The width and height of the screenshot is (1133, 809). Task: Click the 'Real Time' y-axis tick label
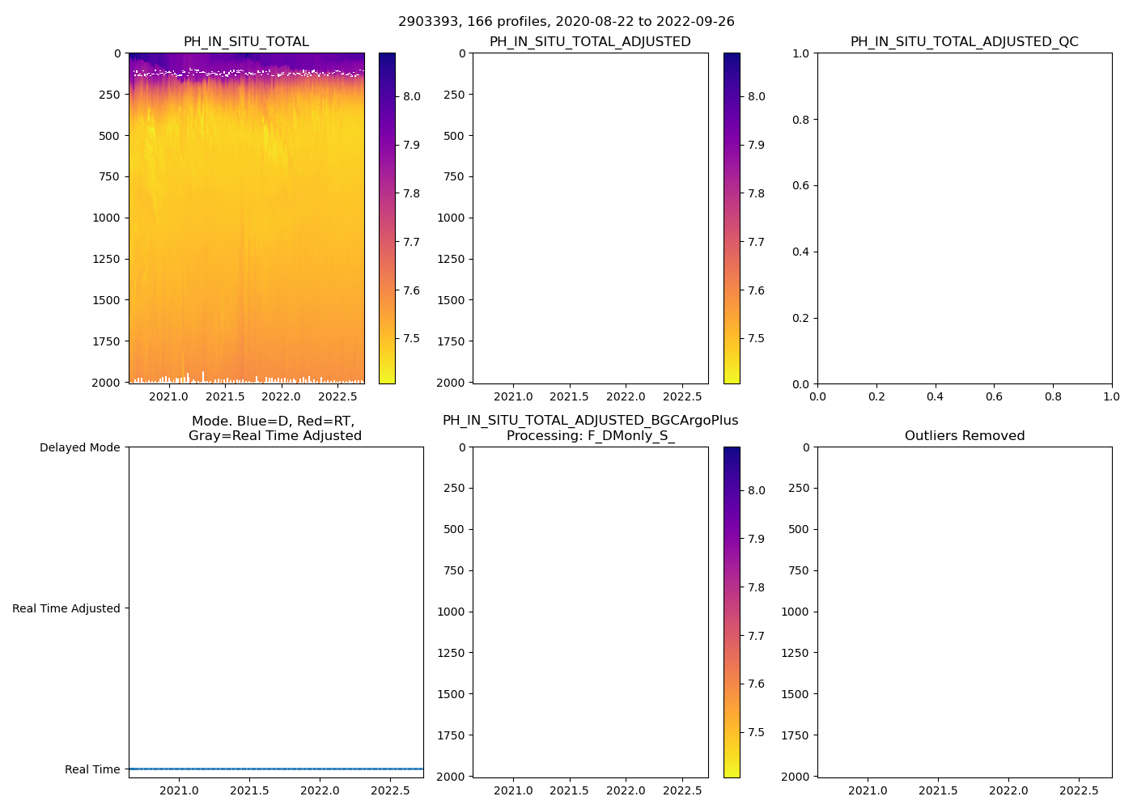(x=92, y=769)
